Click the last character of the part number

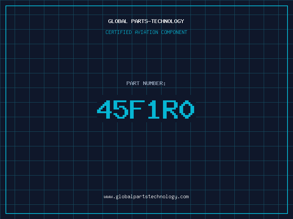pyautogui.click(x=187, y=109)
